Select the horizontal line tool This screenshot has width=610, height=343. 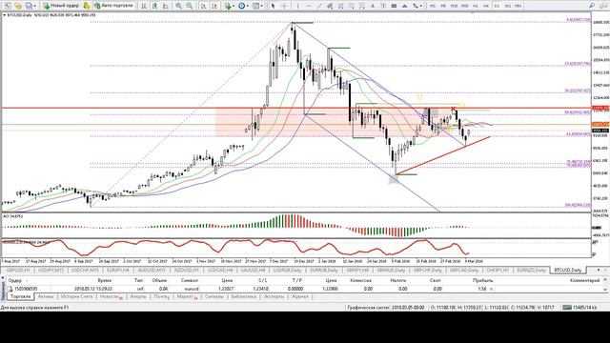pos(309,6)
